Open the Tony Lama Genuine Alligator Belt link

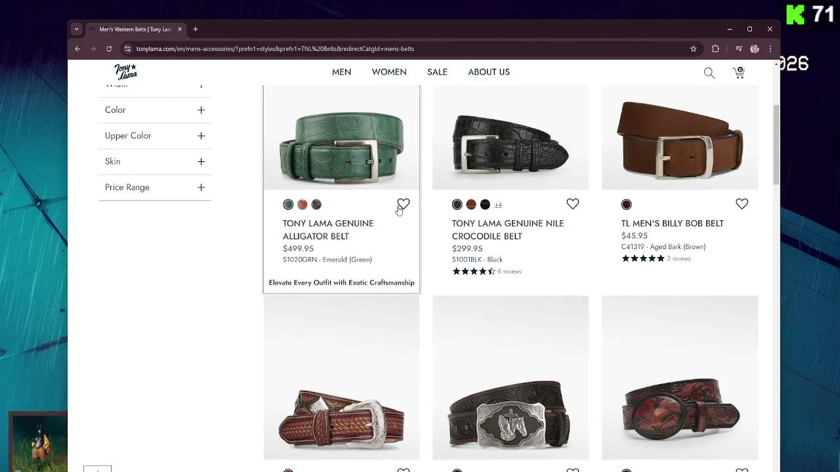pyautogui.click(x=328, y=229)
